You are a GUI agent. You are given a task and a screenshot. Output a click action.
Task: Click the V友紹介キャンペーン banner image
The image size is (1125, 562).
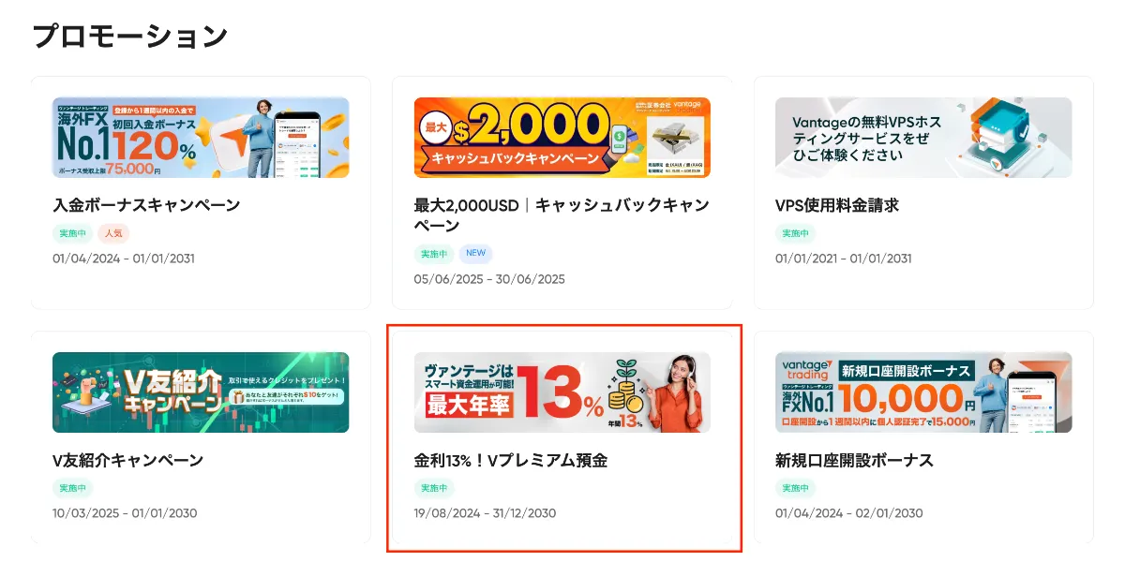tap(201, 392)
